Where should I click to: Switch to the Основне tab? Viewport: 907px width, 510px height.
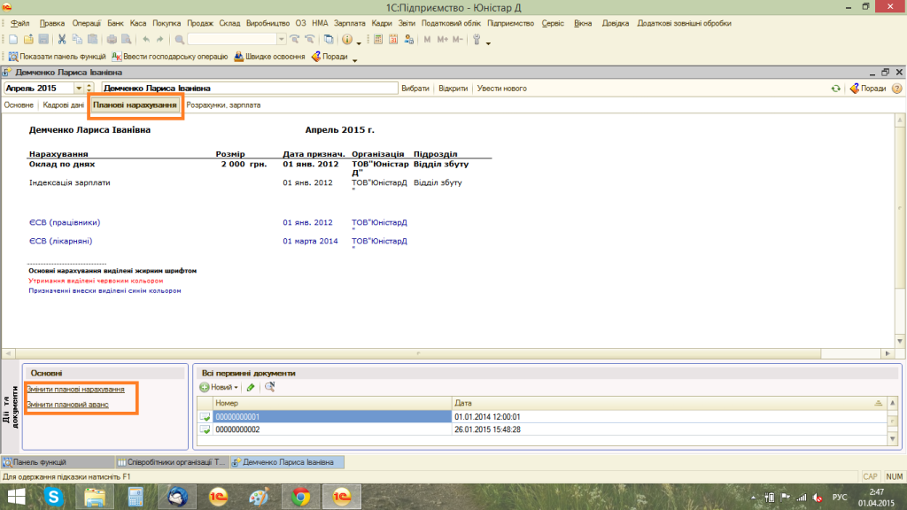(19, 105)
